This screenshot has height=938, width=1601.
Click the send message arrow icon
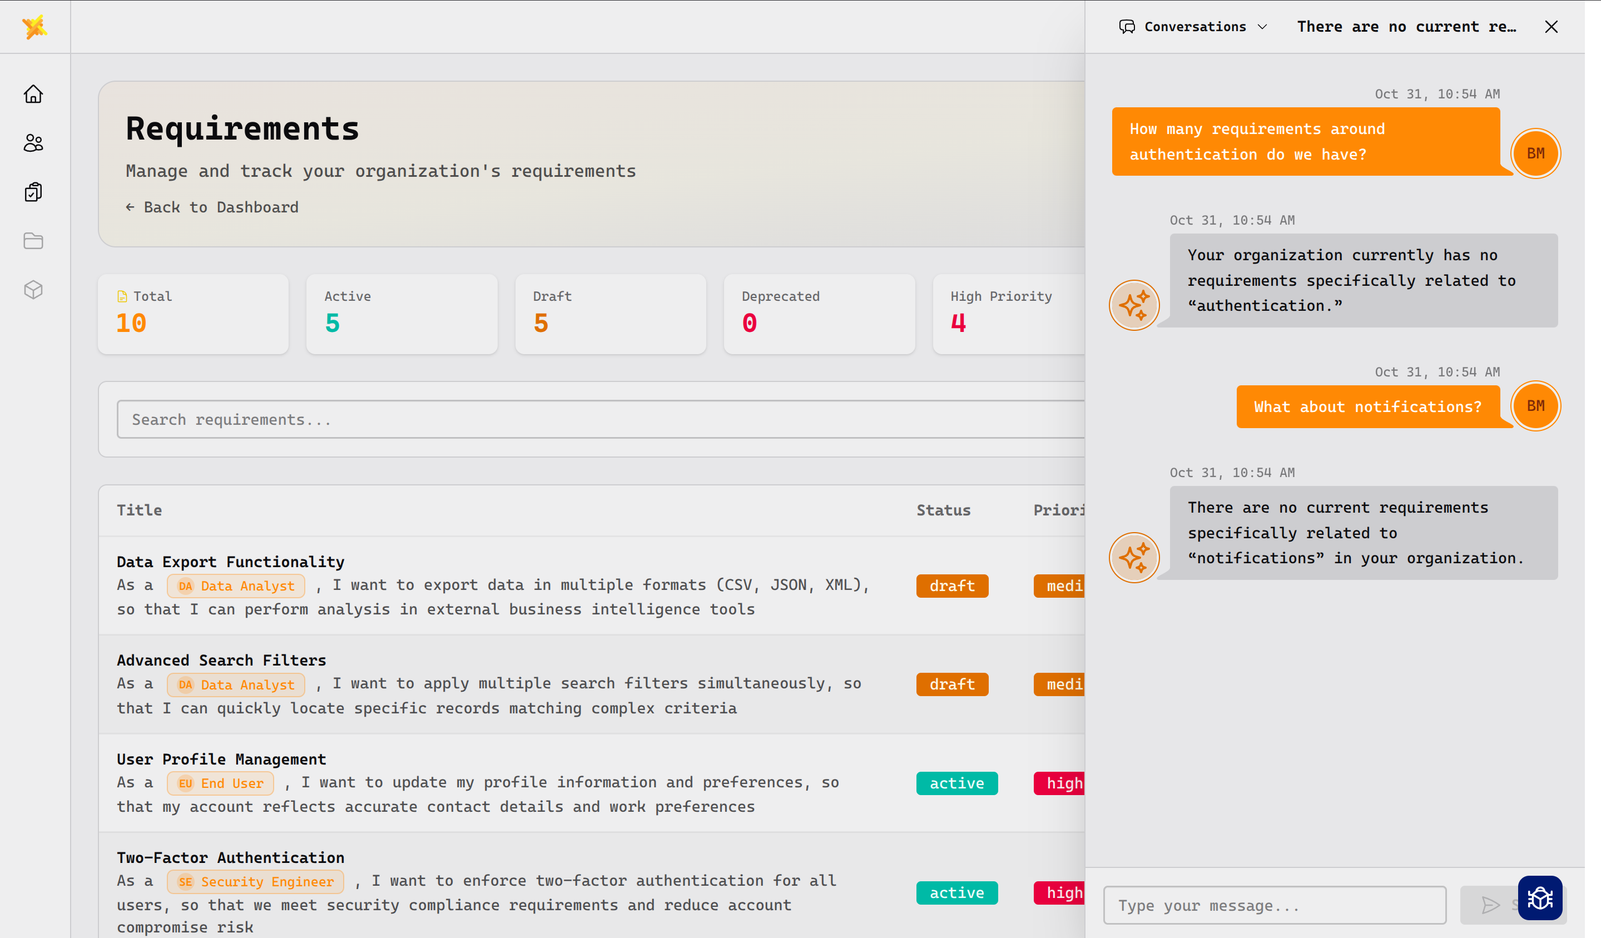point(1490,905)
